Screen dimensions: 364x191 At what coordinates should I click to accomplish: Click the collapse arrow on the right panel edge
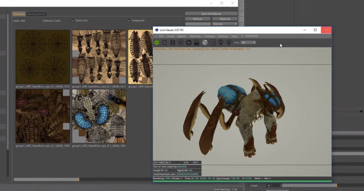(361, 111)
